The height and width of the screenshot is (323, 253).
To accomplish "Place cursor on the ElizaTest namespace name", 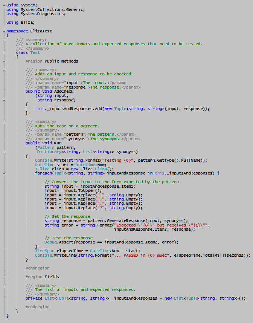I will pos(41,31).
